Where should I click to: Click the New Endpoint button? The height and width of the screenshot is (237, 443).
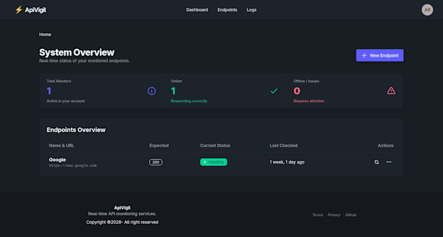coord(380,55)
